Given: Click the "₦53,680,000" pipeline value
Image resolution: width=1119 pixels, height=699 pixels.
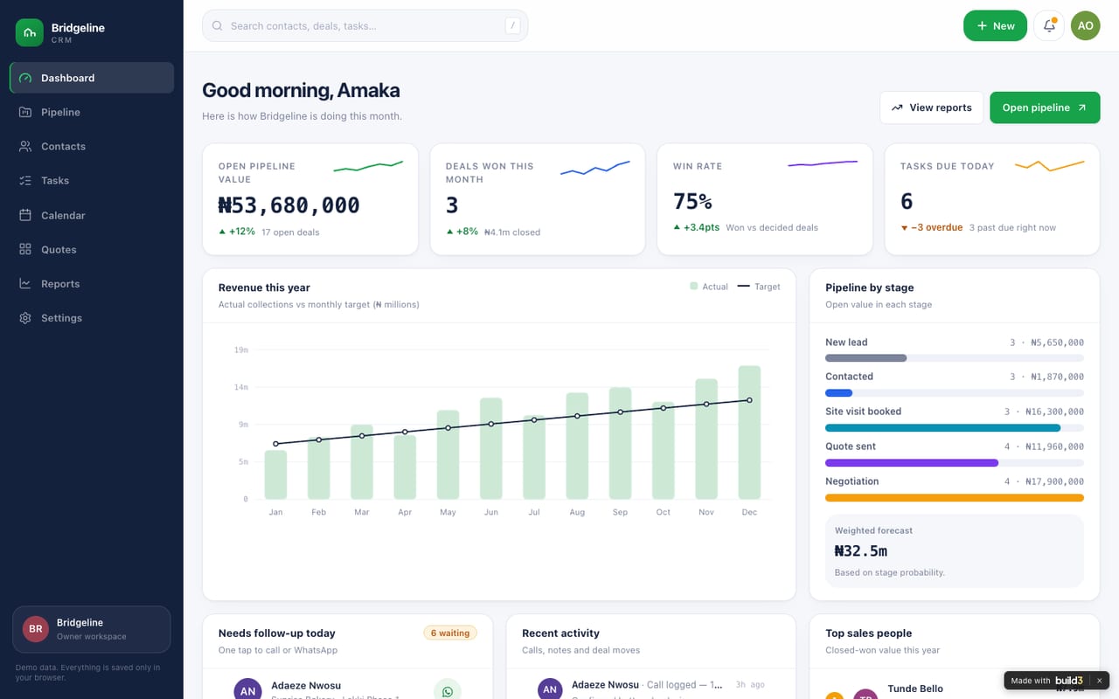Looking at the screenshot, I should click(288, 205).
